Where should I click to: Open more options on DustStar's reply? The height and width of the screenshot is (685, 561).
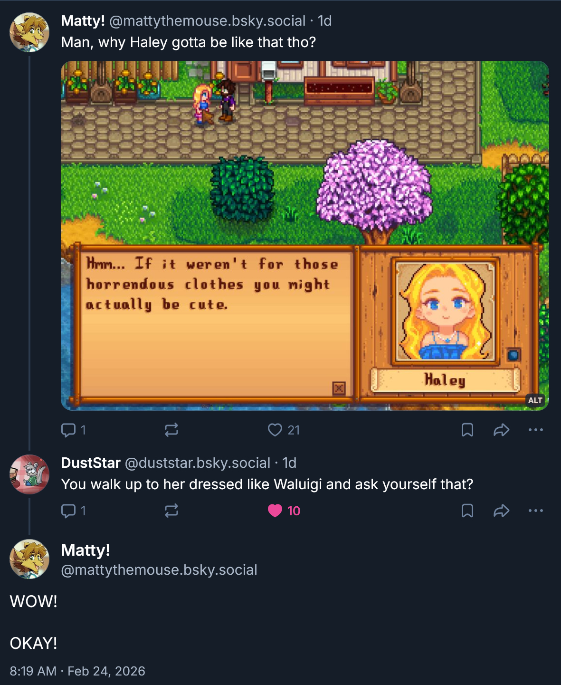tap(536, 511)
